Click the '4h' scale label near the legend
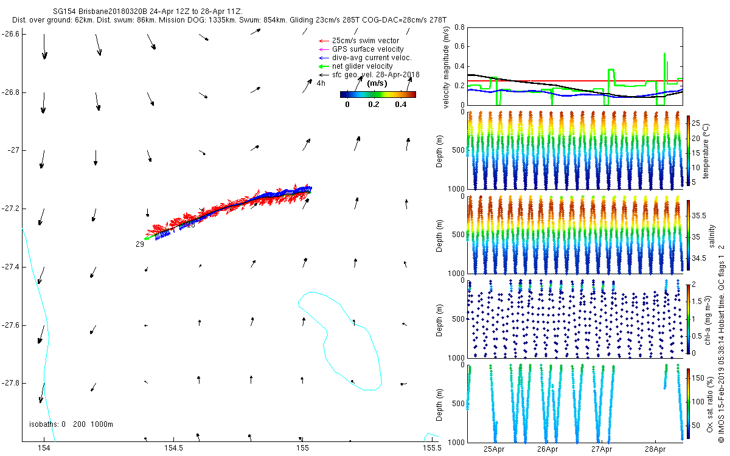The image size is (730, 456). [321, 83]
